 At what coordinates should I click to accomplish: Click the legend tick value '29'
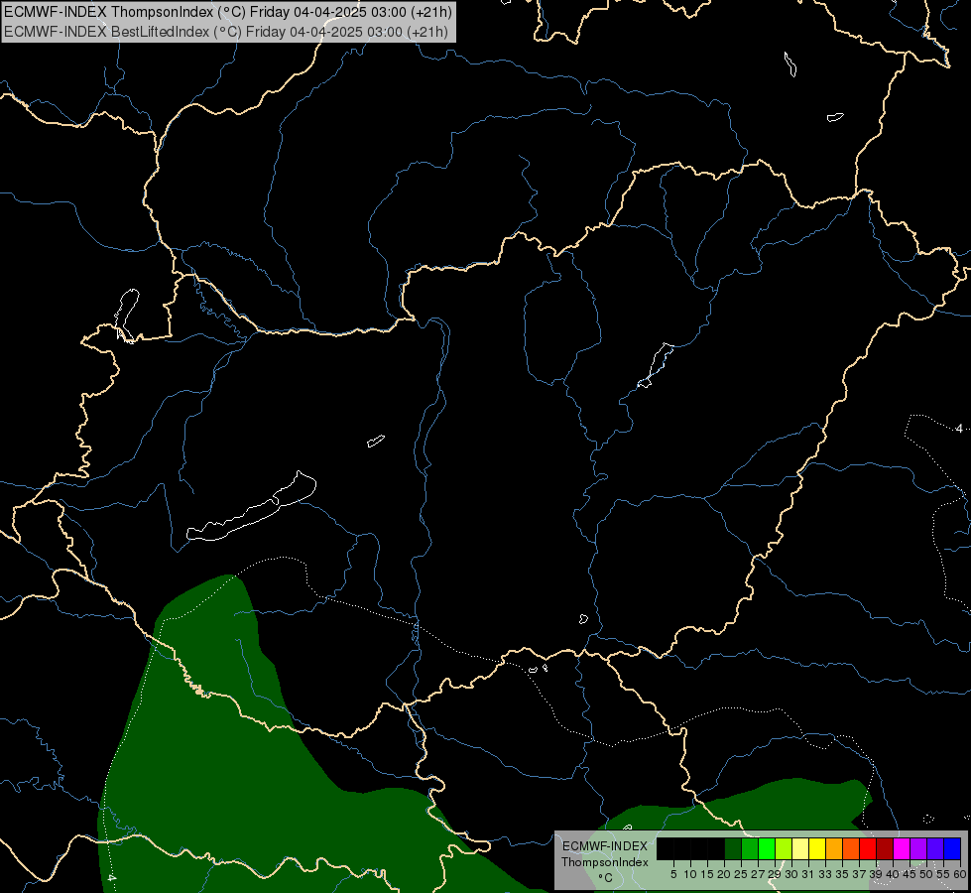(775, 874)
